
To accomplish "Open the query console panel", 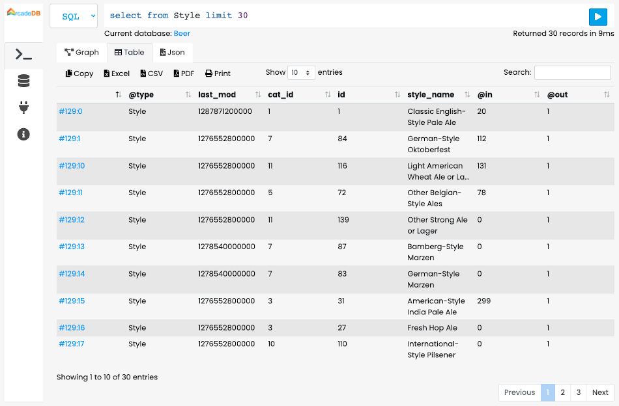I will [23, 55].
